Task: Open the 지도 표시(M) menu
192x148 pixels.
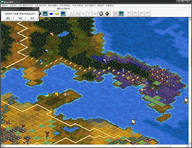Action: tap(40, 6)
